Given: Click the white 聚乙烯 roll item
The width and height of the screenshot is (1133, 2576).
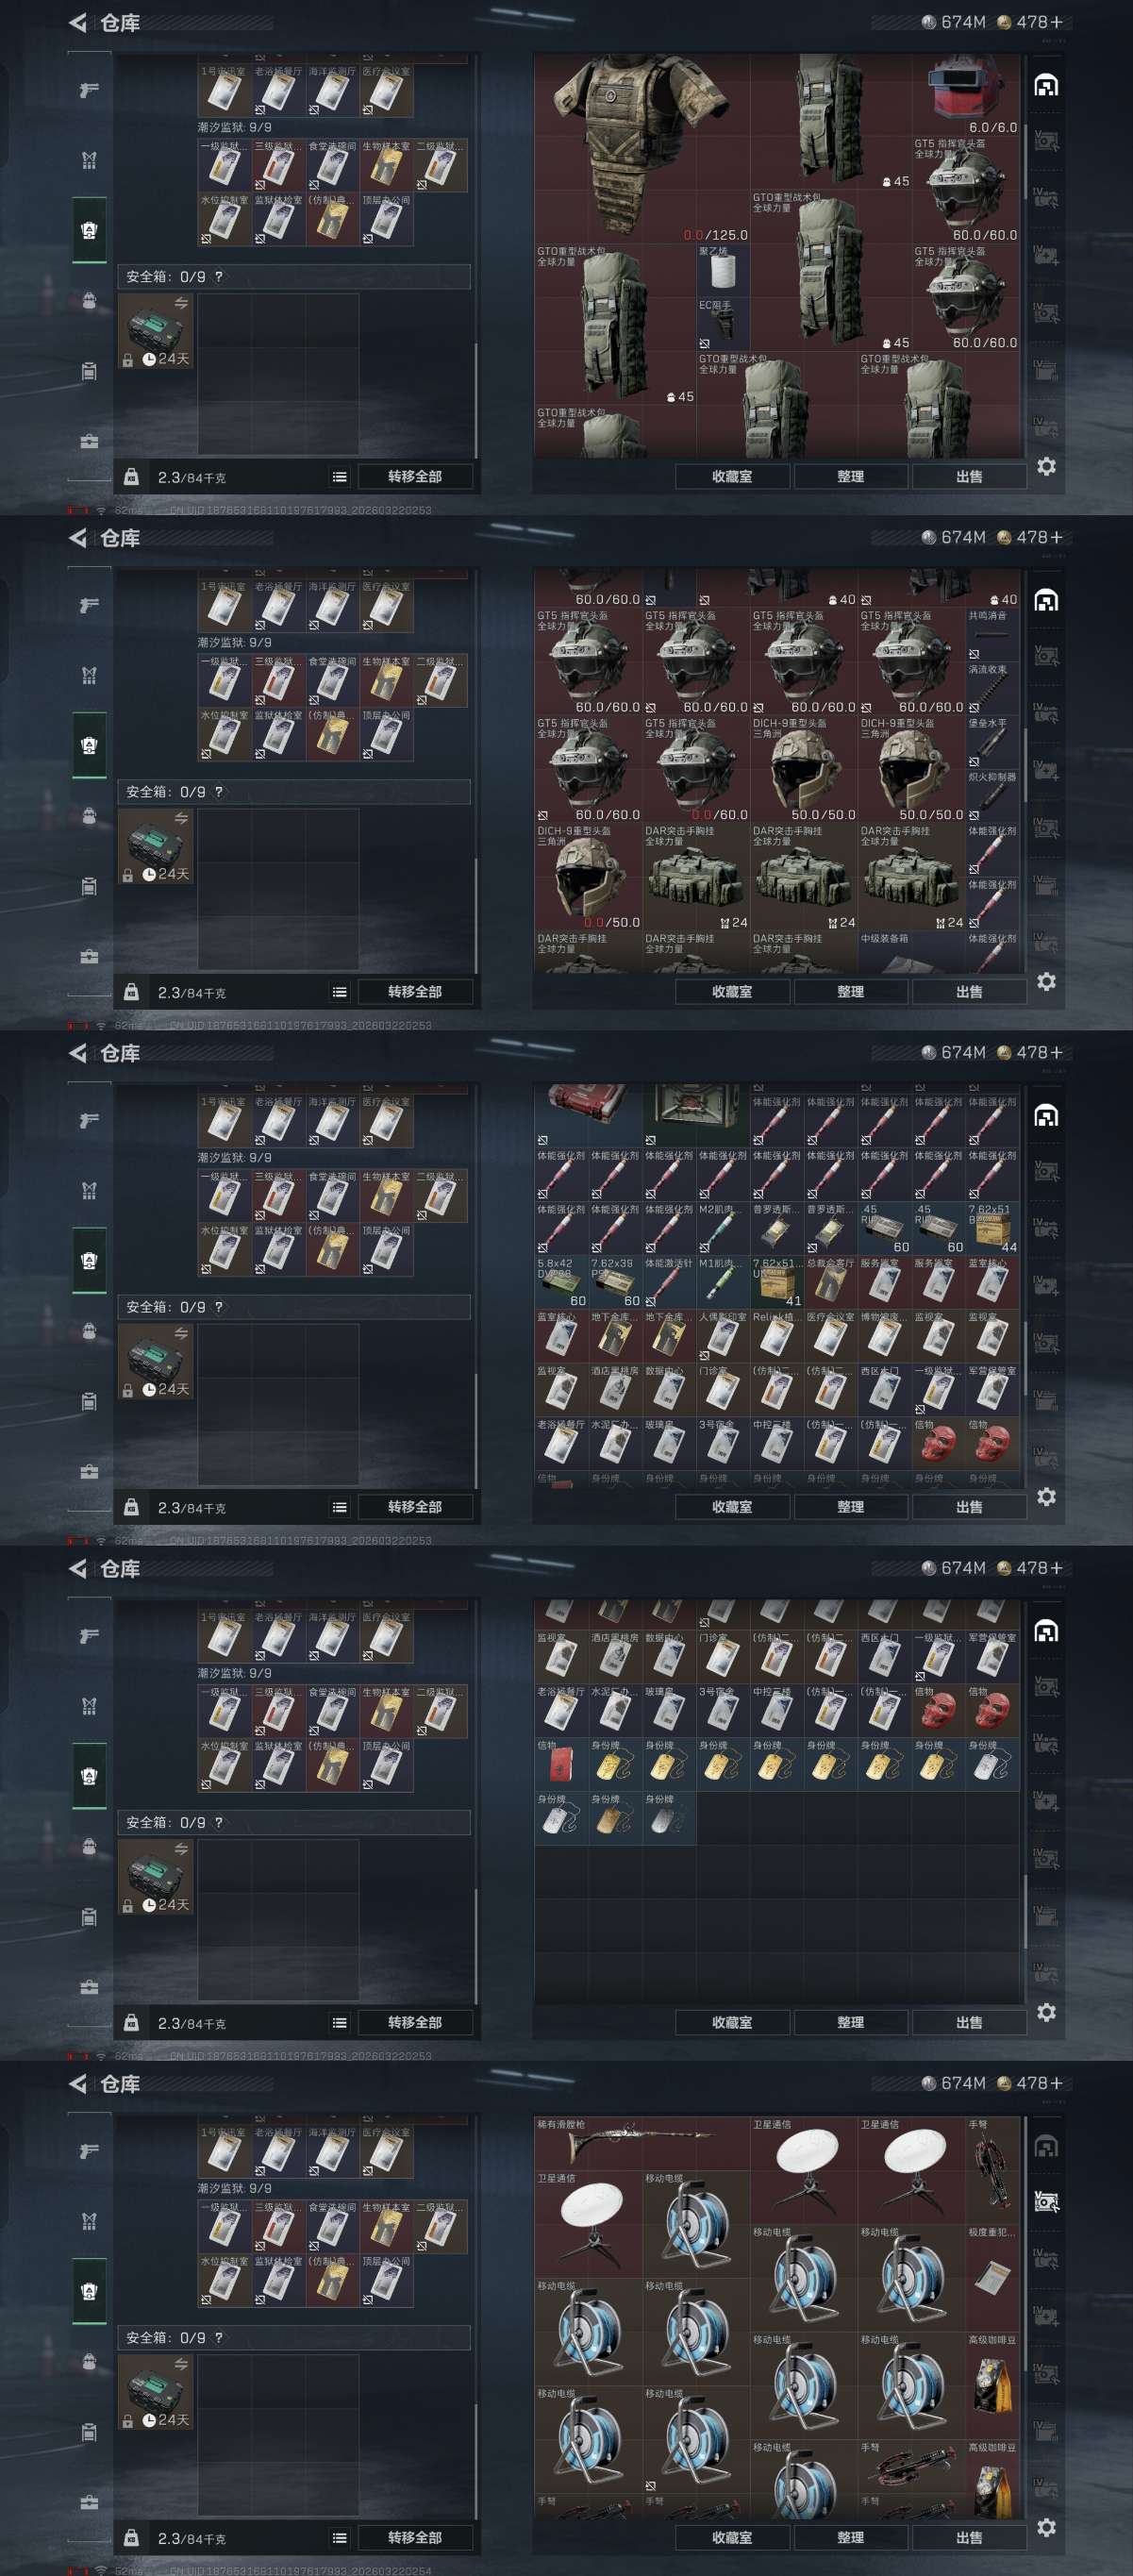Looking at the screenshot, I should 723,269.
